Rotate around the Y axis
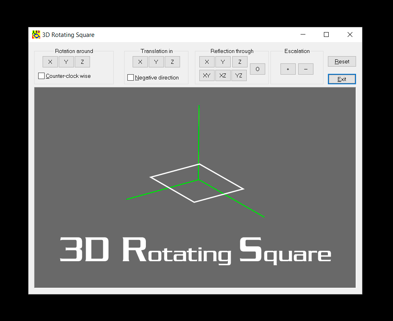Viewport: 393px width, 321px height. click(66, 62)
